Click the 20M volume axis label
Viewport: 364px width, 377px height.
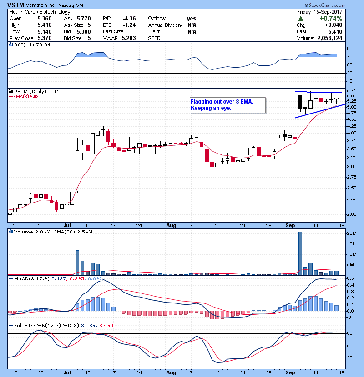[x=351, y=233]
